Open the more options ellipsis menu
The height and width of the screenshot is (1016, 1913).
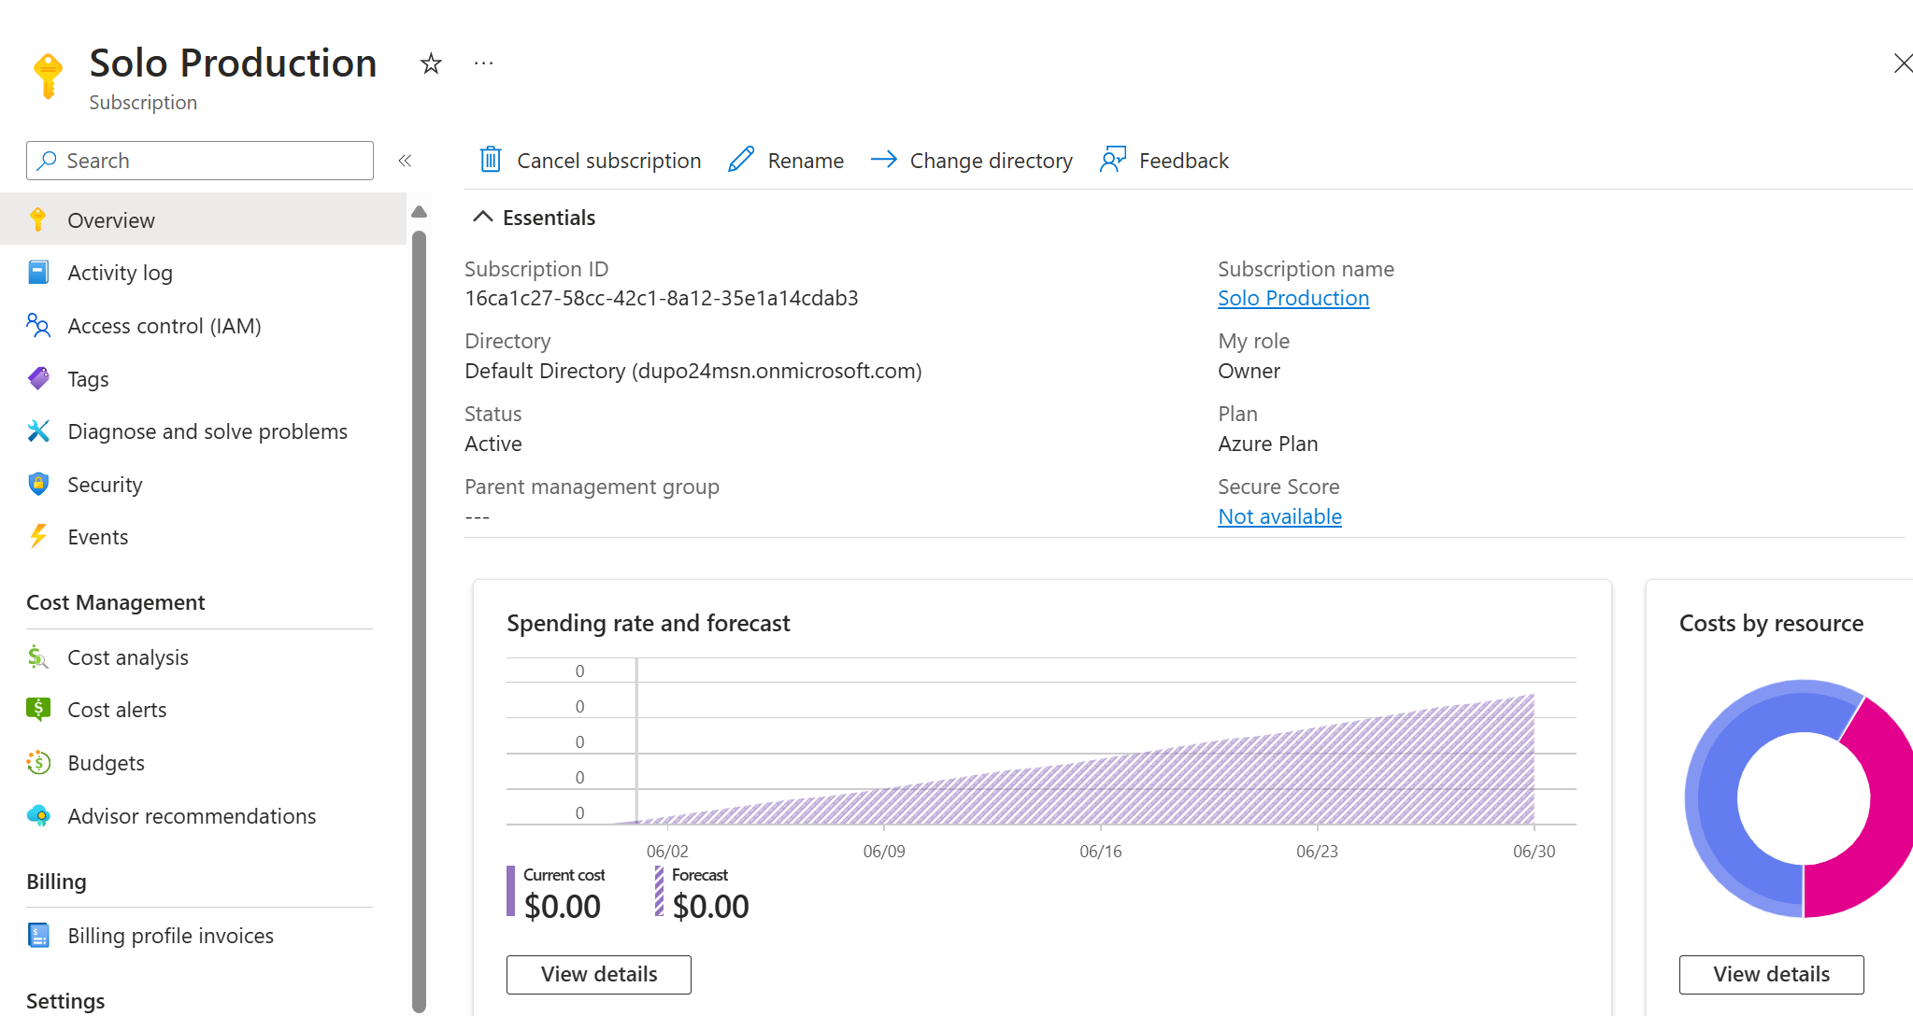pyautogui.click(x=483, y=63)
